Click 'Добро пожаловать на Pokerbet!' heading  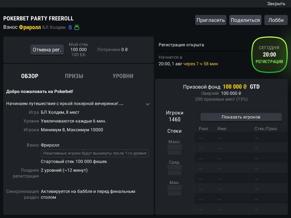click(39, 92)
